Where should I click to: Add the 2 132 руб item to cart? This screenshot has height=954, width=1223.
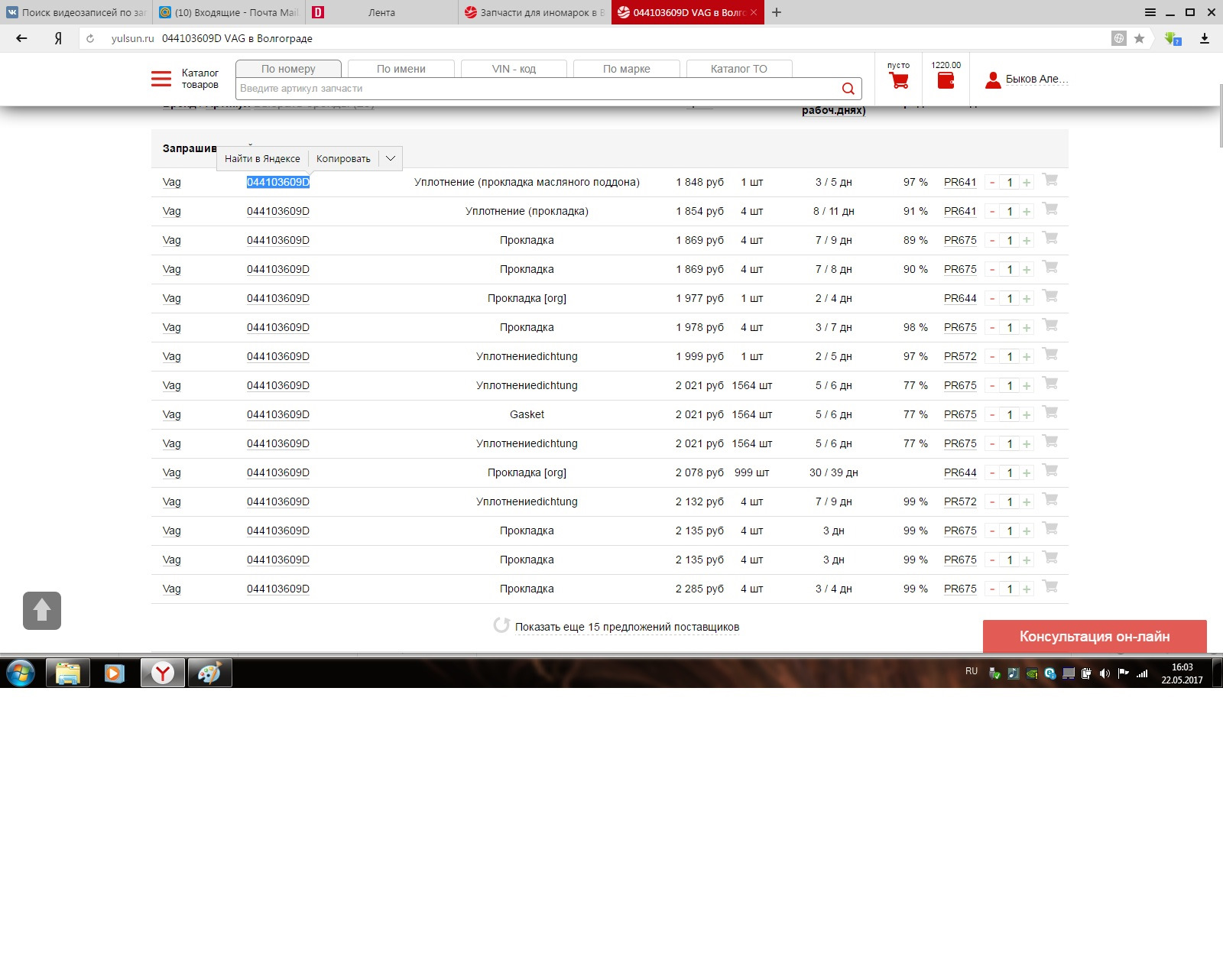[x=1050, y=499]
